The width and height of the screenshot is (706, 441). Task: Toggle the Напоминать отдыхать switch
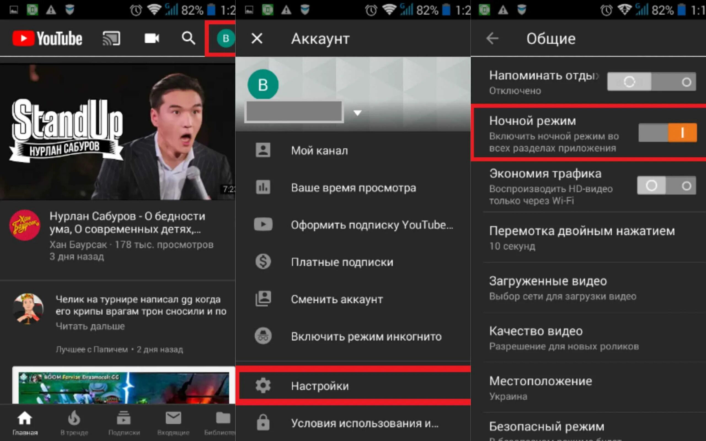651,82
